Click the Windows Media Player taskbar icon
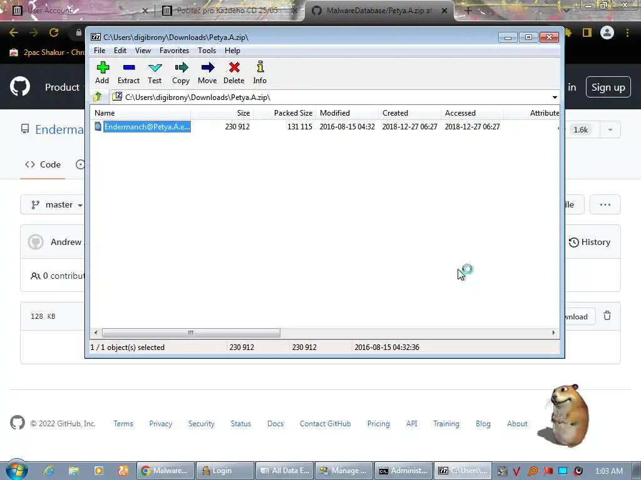 point(98,471)
